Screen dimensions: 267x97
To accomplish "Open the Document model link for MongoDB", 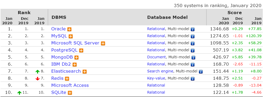I will (156, 57).
